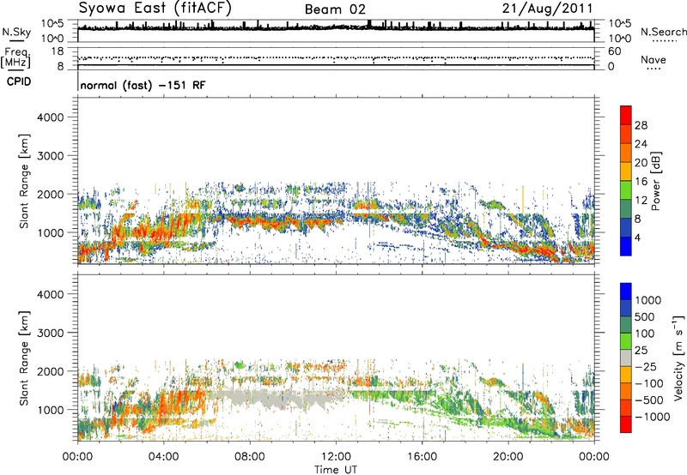
Task: Click '4000' on the power panel range axis
Action: pos(51,117)
